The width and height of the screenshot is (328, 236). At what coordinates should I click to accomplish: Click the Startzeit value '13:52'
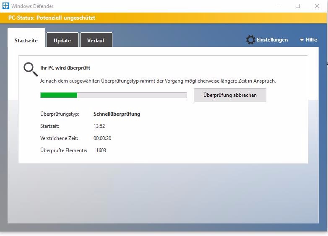pos(99,126)
